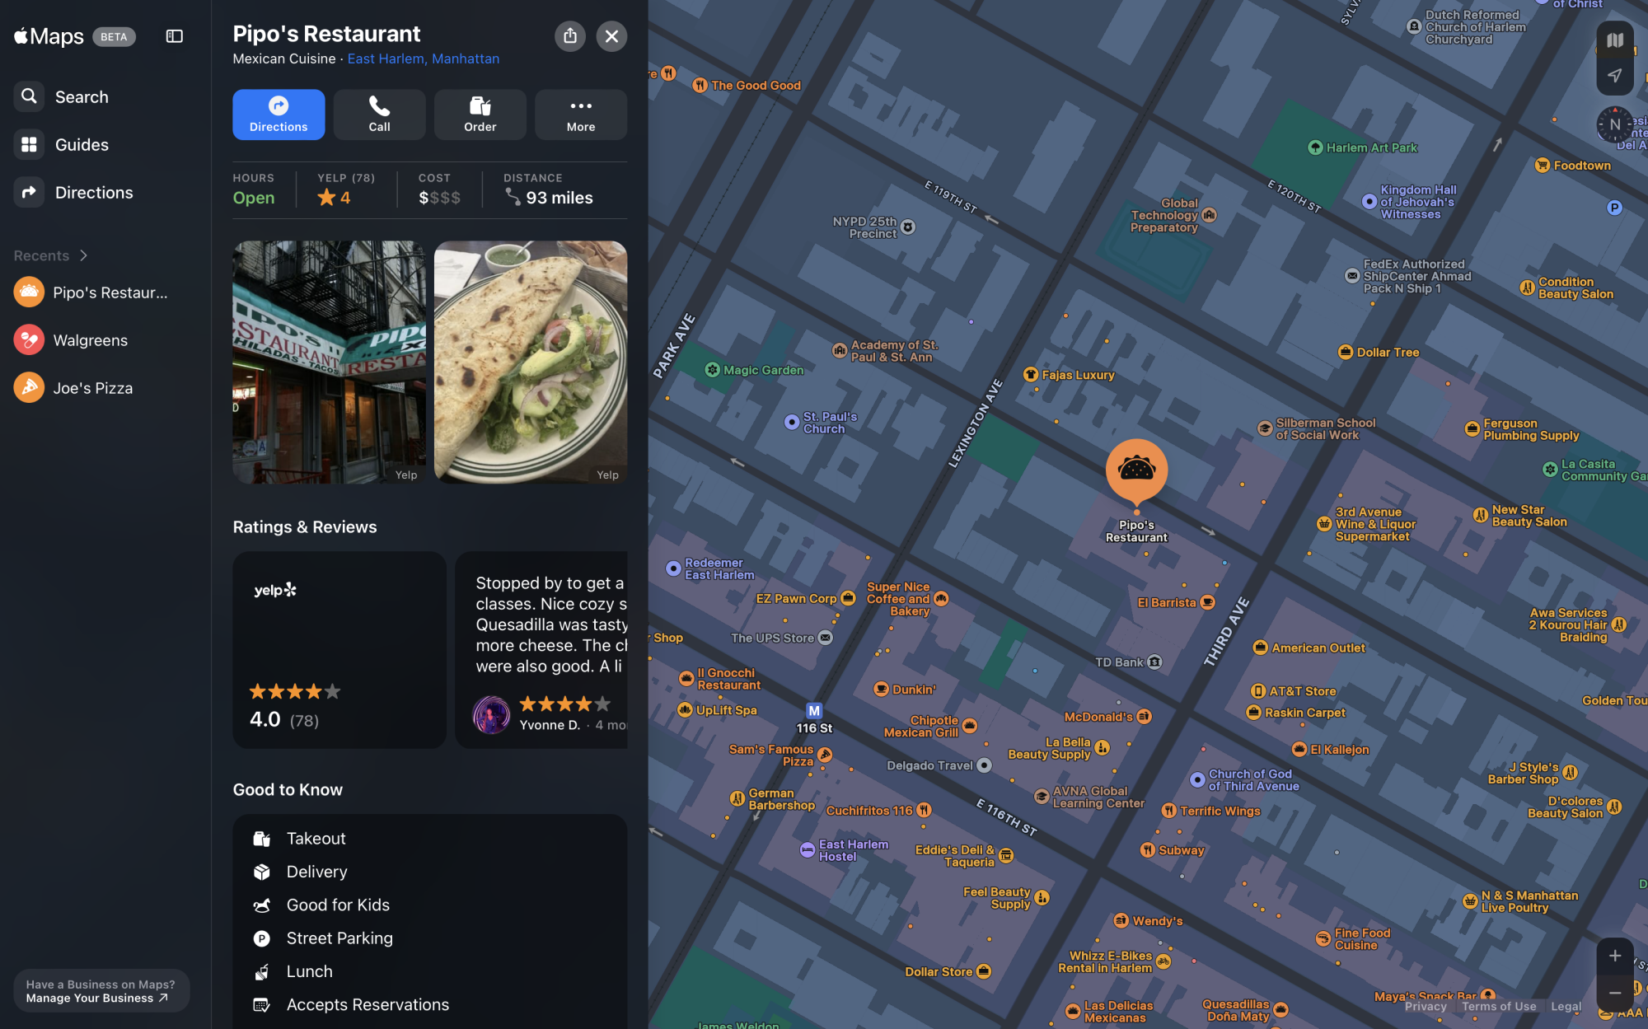Click the Directions icon button

278,114
